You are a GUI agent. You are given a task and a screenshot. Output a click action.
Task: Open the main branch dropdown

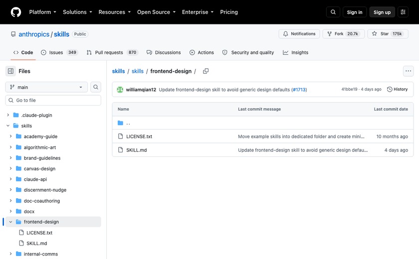46,87
